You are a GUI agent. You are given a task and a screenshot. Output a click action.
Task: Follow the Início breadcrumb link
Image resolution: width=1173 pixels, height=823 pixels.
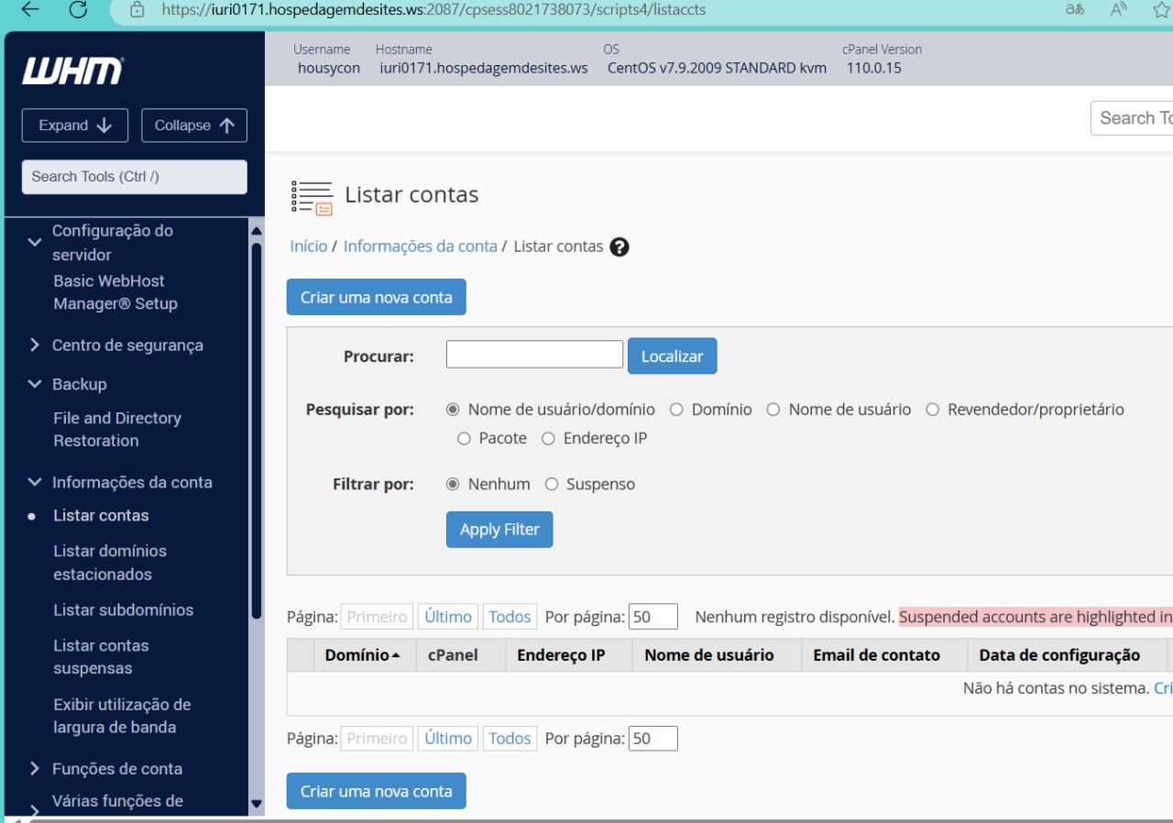click(309, 247)
